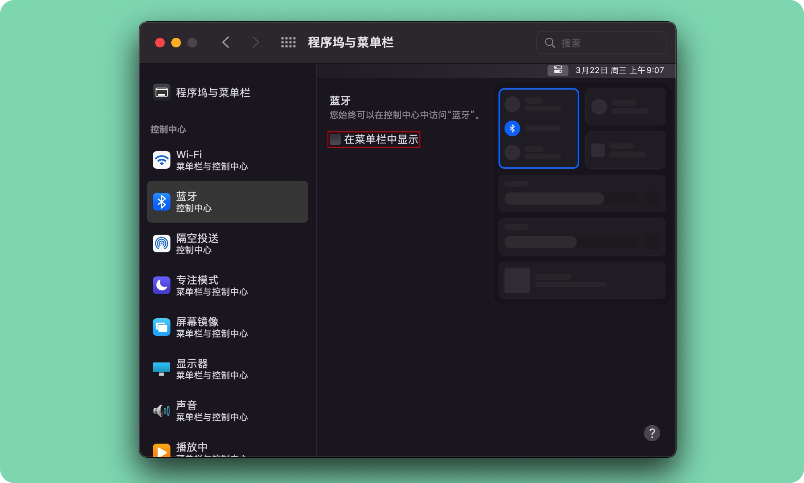This screenshot has height=483, width=804.
Task: Click the text 您始终可以在控制中心中访问“蓝牙”。
Action: pos(406,115)
